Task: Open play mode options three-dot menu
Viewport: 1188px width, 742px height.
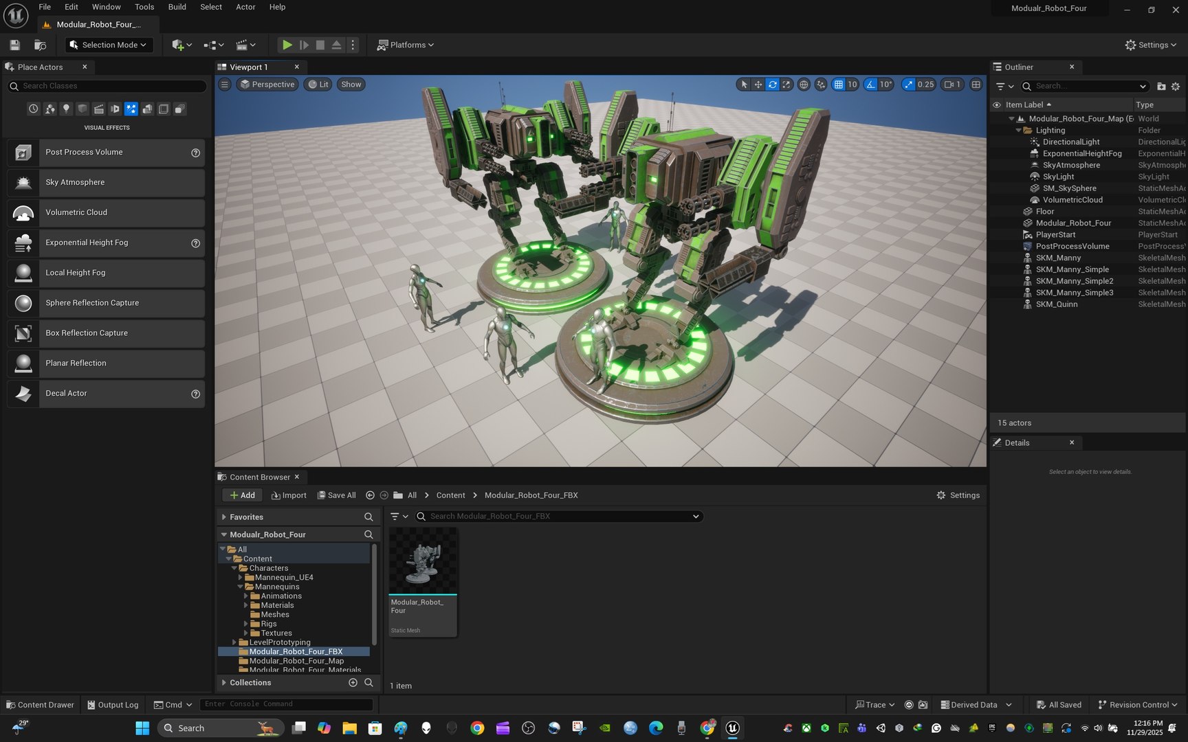Action: 353,45
